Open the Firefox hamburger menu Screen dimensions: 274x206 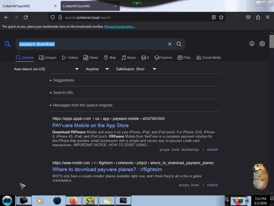point(267,17)
